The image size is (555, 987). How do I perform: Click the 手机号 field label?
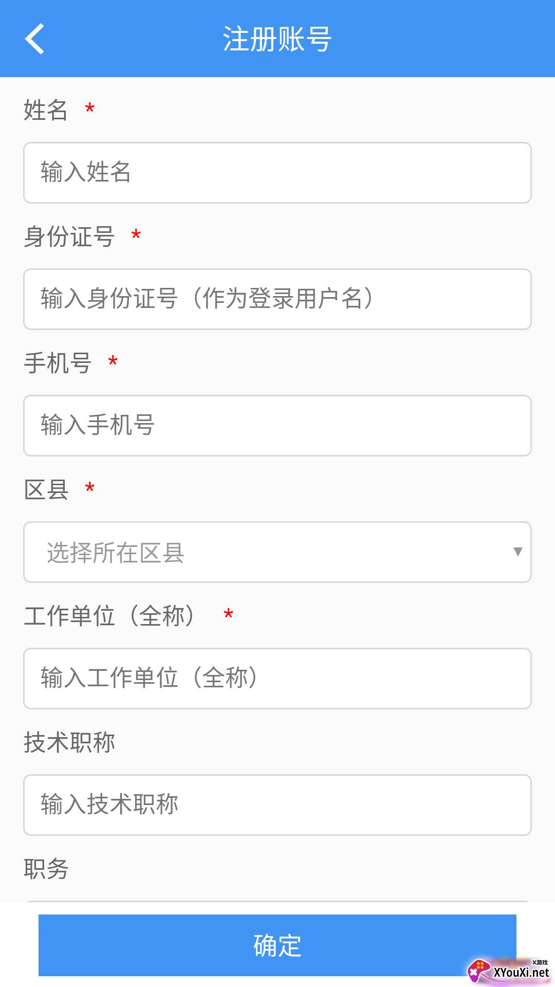[x=58, y=363]
